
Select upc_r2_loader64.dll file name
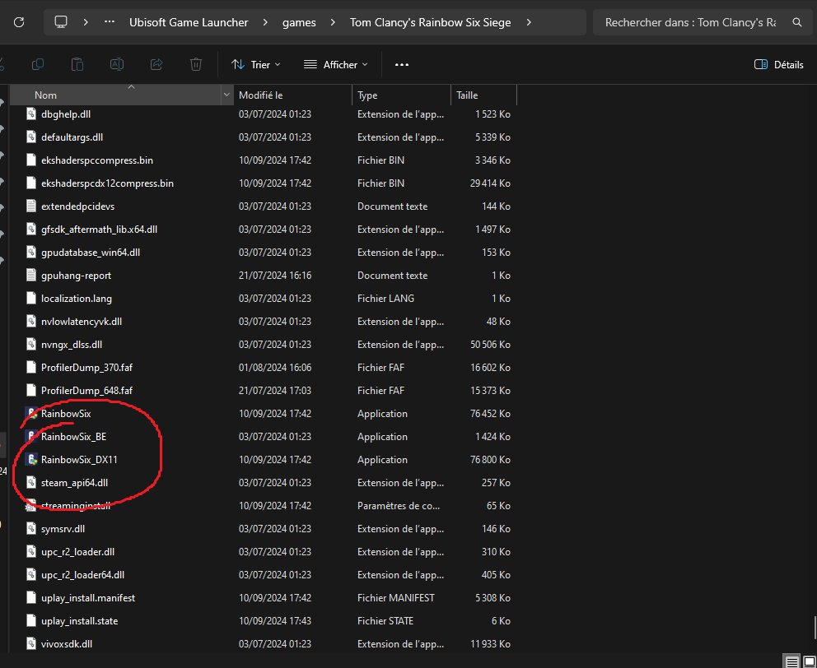(83, 575)
